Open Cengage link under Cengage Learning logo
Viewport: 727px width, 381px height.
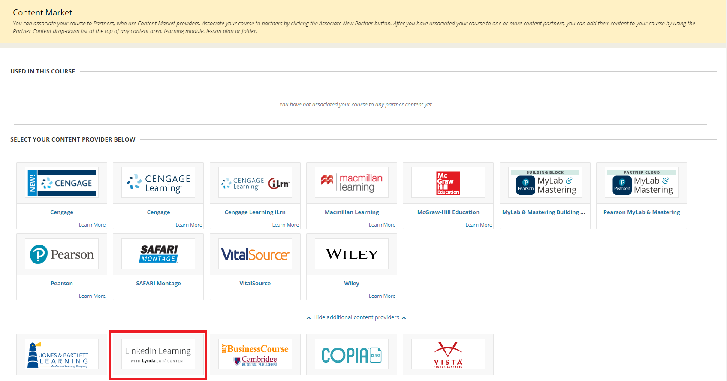pos(158,212)
